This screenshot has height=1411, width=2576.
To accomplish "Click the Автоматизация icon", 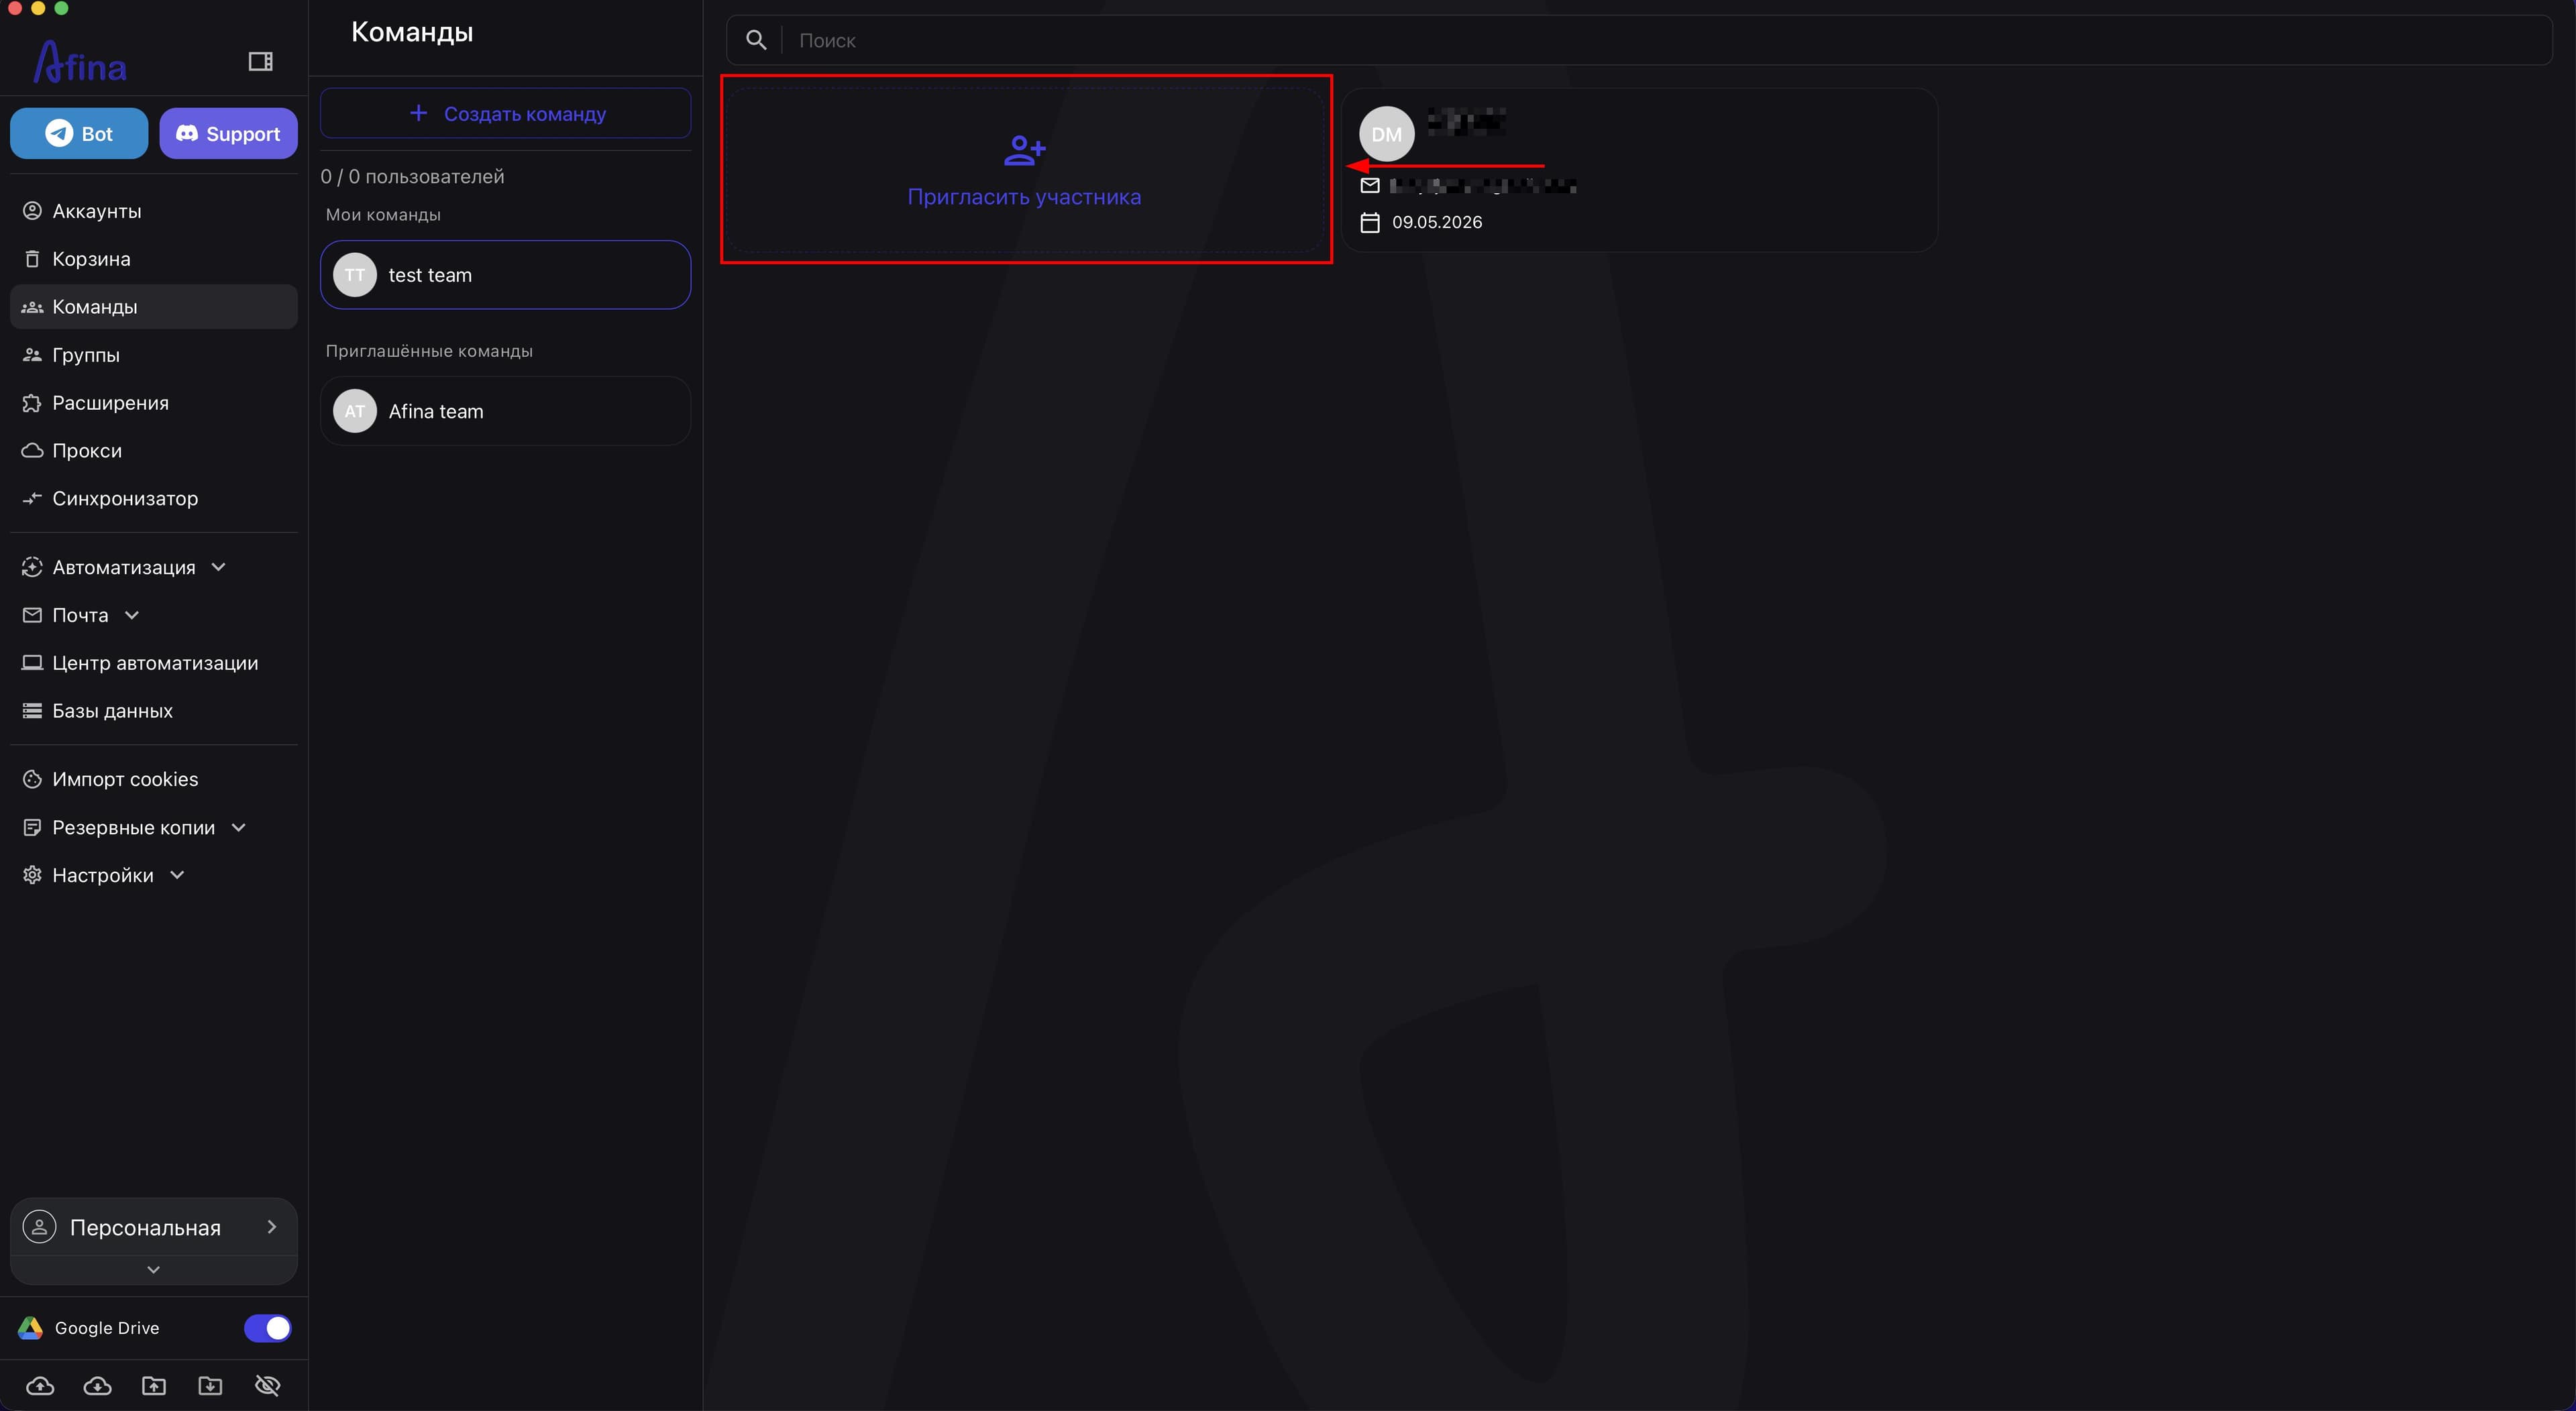I will 32,567.
